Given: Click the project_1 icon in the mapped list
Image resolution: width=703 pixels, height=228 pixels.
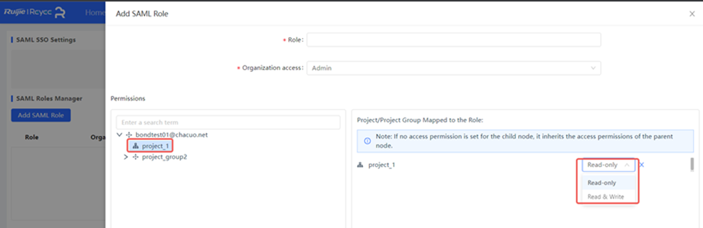Looking at the screenshot, I should [360, 165].
